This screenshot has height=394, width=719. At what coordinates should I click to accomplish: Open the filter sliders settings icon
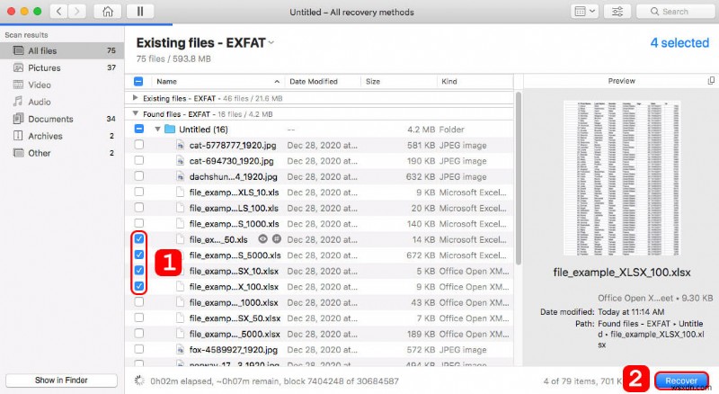click(617, 12)
